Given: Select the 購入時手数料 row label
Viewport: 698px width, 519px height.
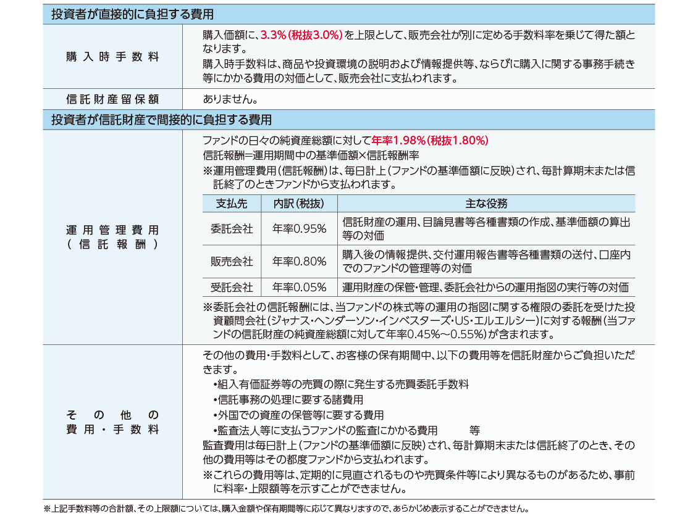Looking at the screenshot, I should pos(112,57).
